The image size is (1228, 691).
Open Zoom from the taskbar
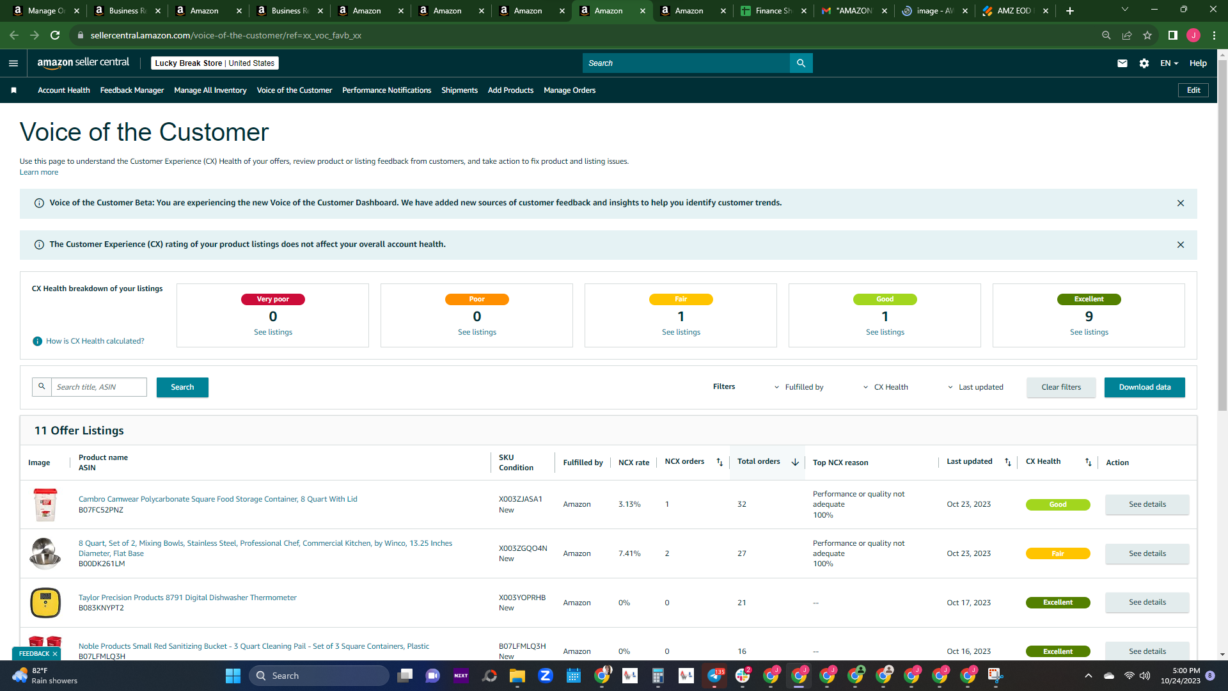tap(546, 676)
